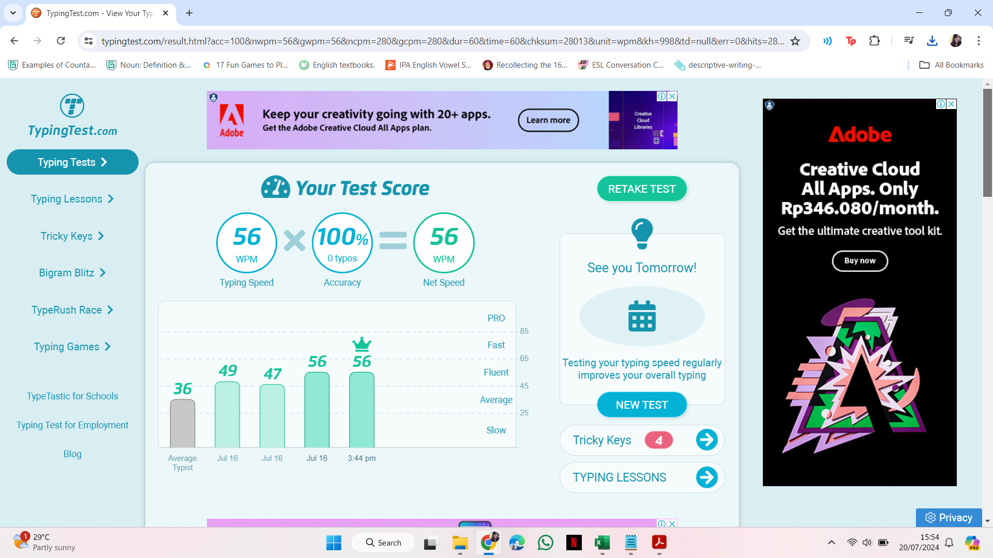Open the Typing Test for Employment link
This screenshot has height=558, width=993.
point(72,425)
